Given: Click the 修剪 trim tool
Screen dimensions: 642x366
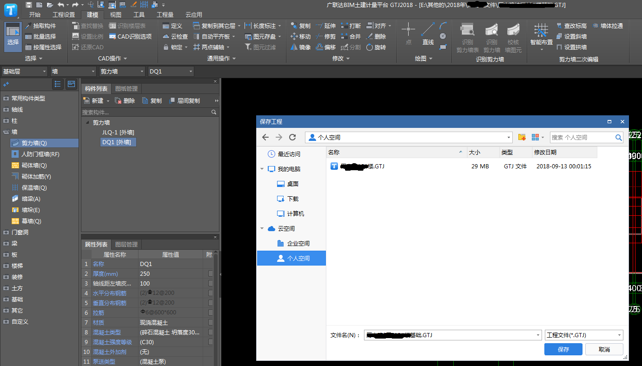Looking at the screenshot, I should (325, 36).
